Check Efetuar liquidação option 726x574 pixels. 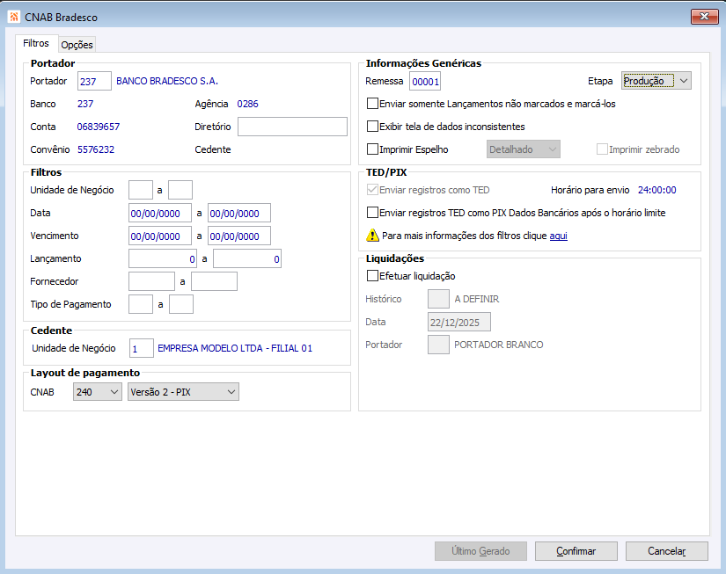(372, 276)
